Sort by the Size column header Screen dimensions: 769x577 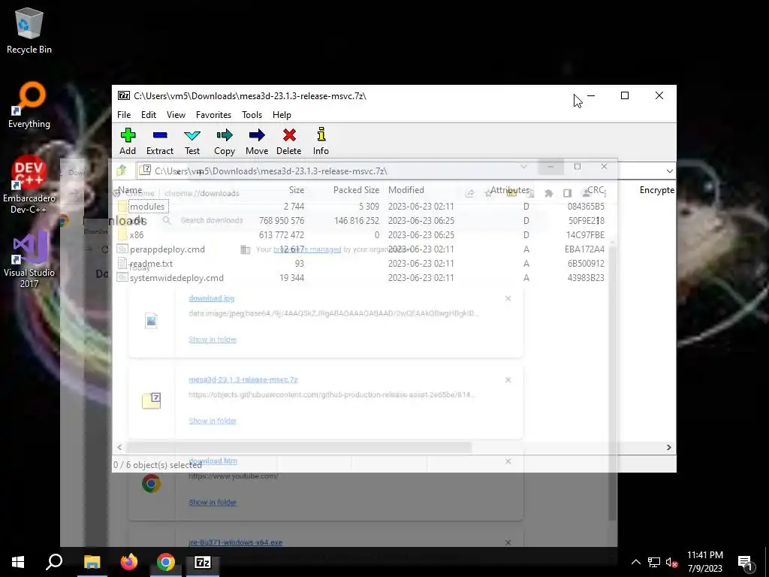pyautogui.click(x=296, y=190)
